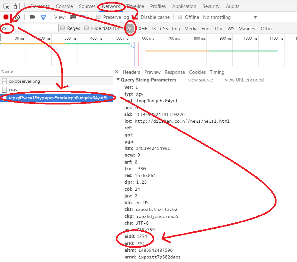Close the request details pane with X

point(117,72)
